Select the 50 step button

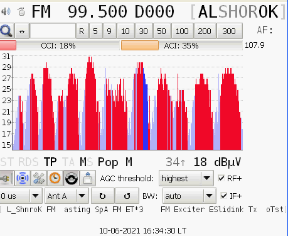[x=161, y=31]
